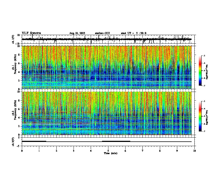Click the ch.1 "Frequency (kHz)" axis label
Viewport: 219px width, 169px height.
tap(15, 64)
